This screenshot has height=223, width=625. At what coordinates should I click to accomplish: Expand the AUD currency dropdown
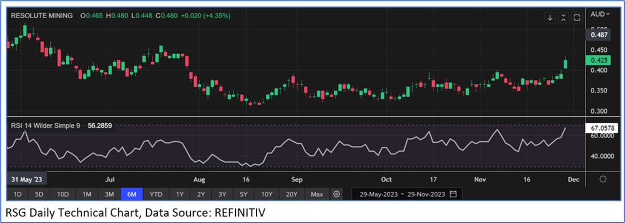click(x=600, y=14)
